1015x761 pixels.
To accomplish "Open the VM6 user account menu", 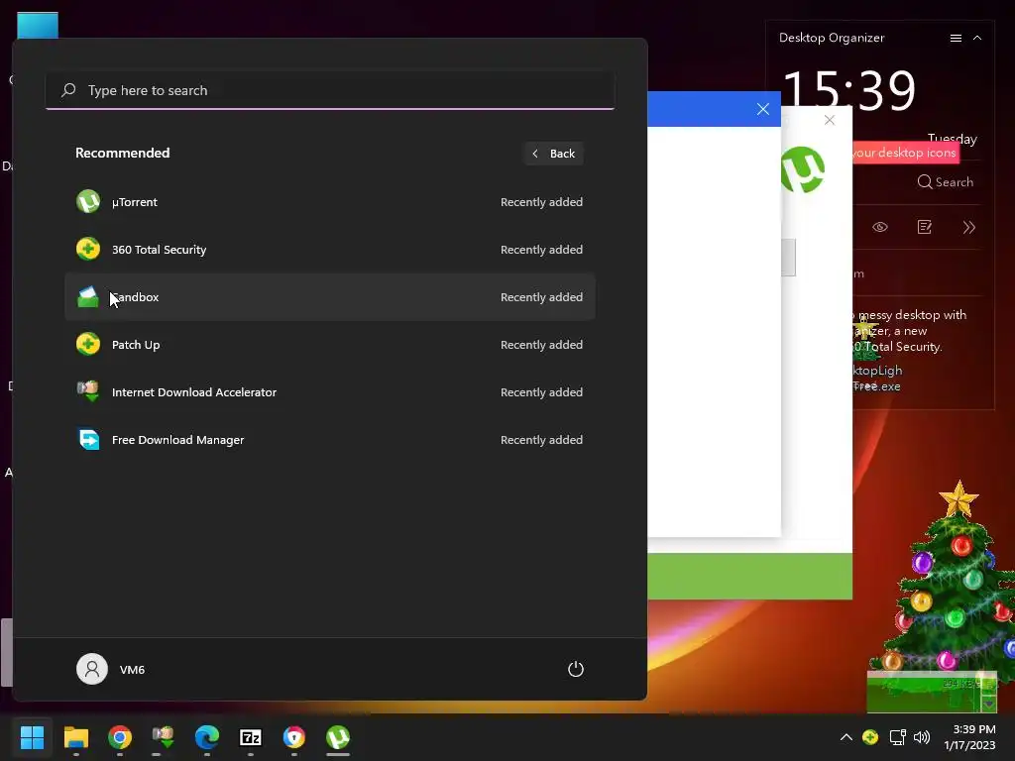I will [x=111, y=669].
